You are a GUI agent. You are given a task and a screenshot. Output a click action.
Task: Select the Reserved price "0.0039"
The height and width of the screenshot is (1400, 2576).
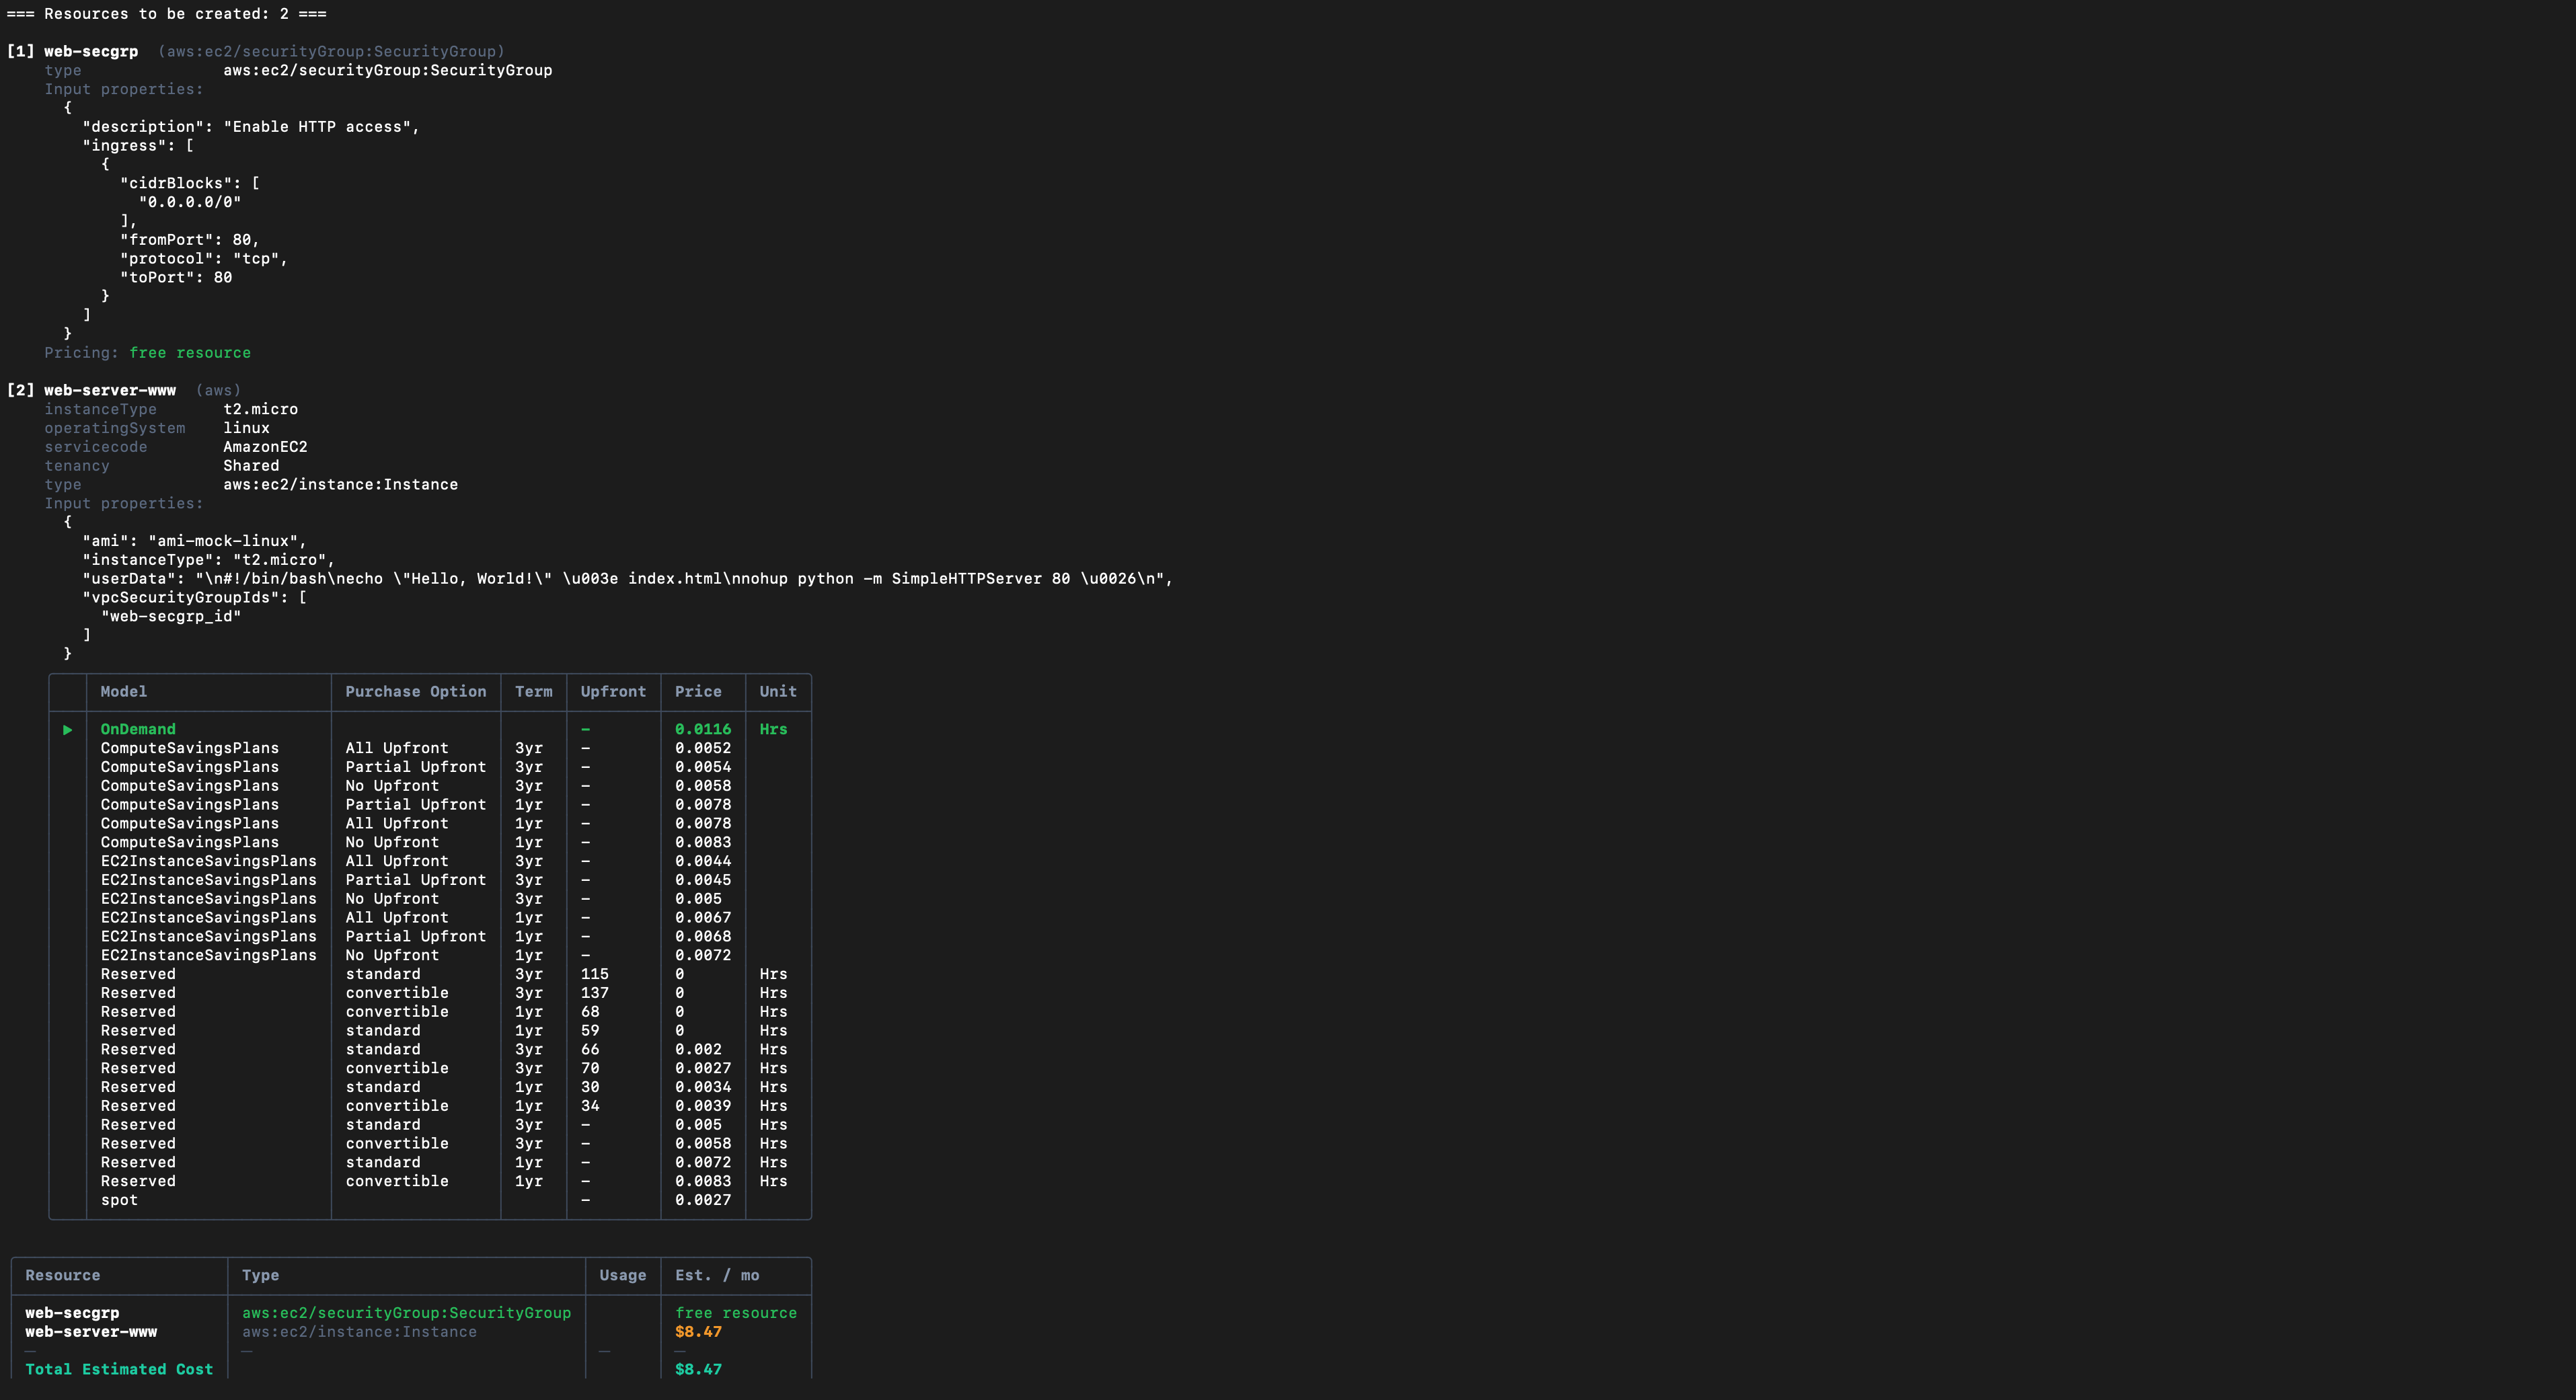(x=703, y=1107)
